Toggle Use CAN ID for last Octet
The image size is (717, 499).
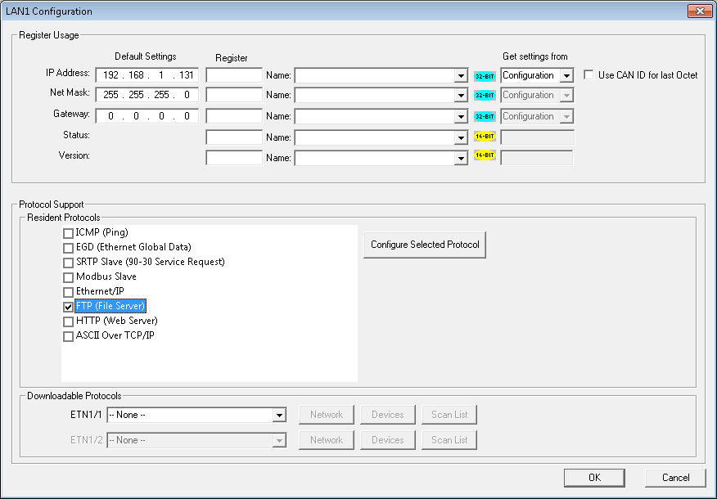coord(588,75)
